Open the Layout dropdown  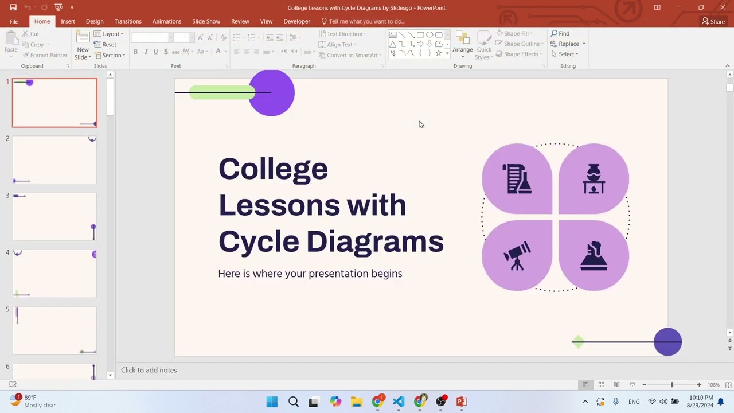(109, 34)
